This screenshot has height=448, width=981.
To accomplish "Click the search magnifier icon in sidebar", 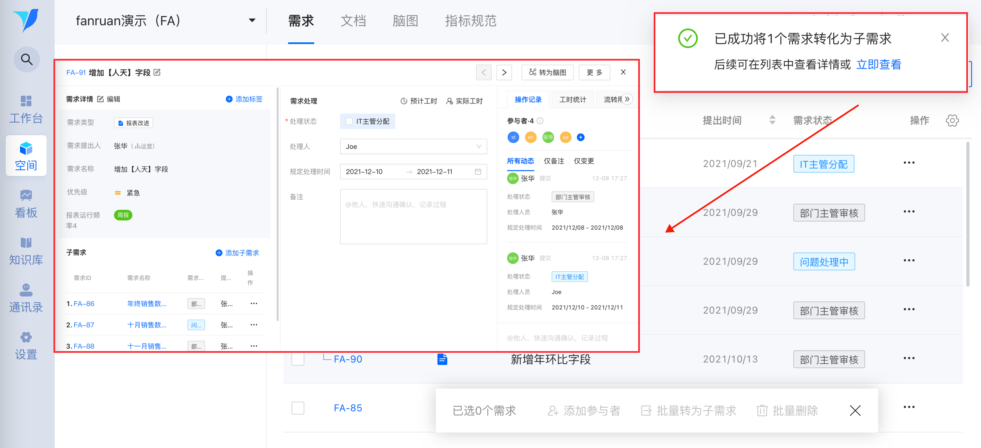I will (x=27, y=59).
